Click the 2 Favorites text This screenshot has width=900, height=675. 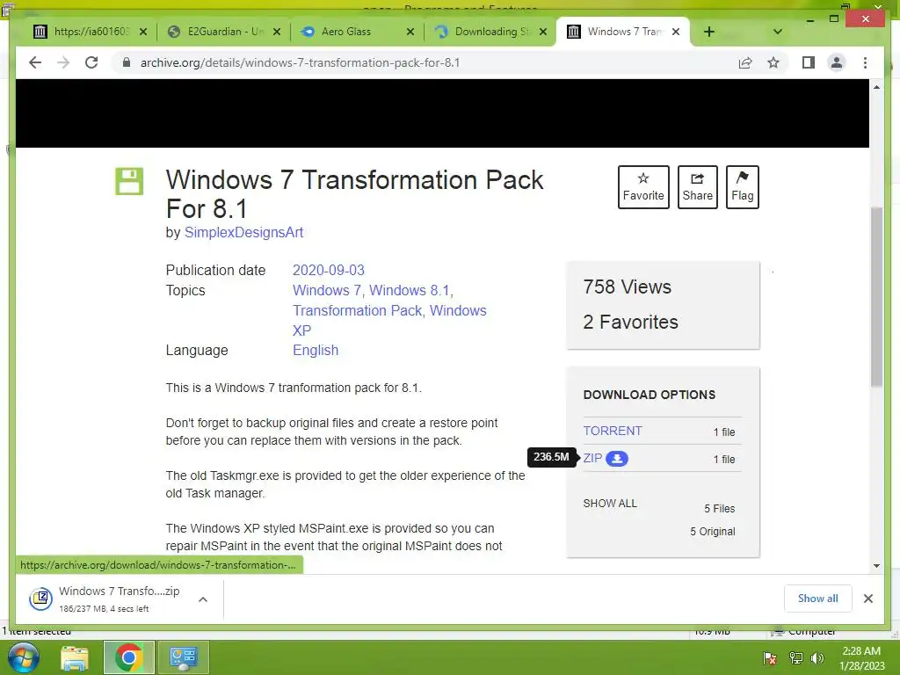click(x=630, y=322)
